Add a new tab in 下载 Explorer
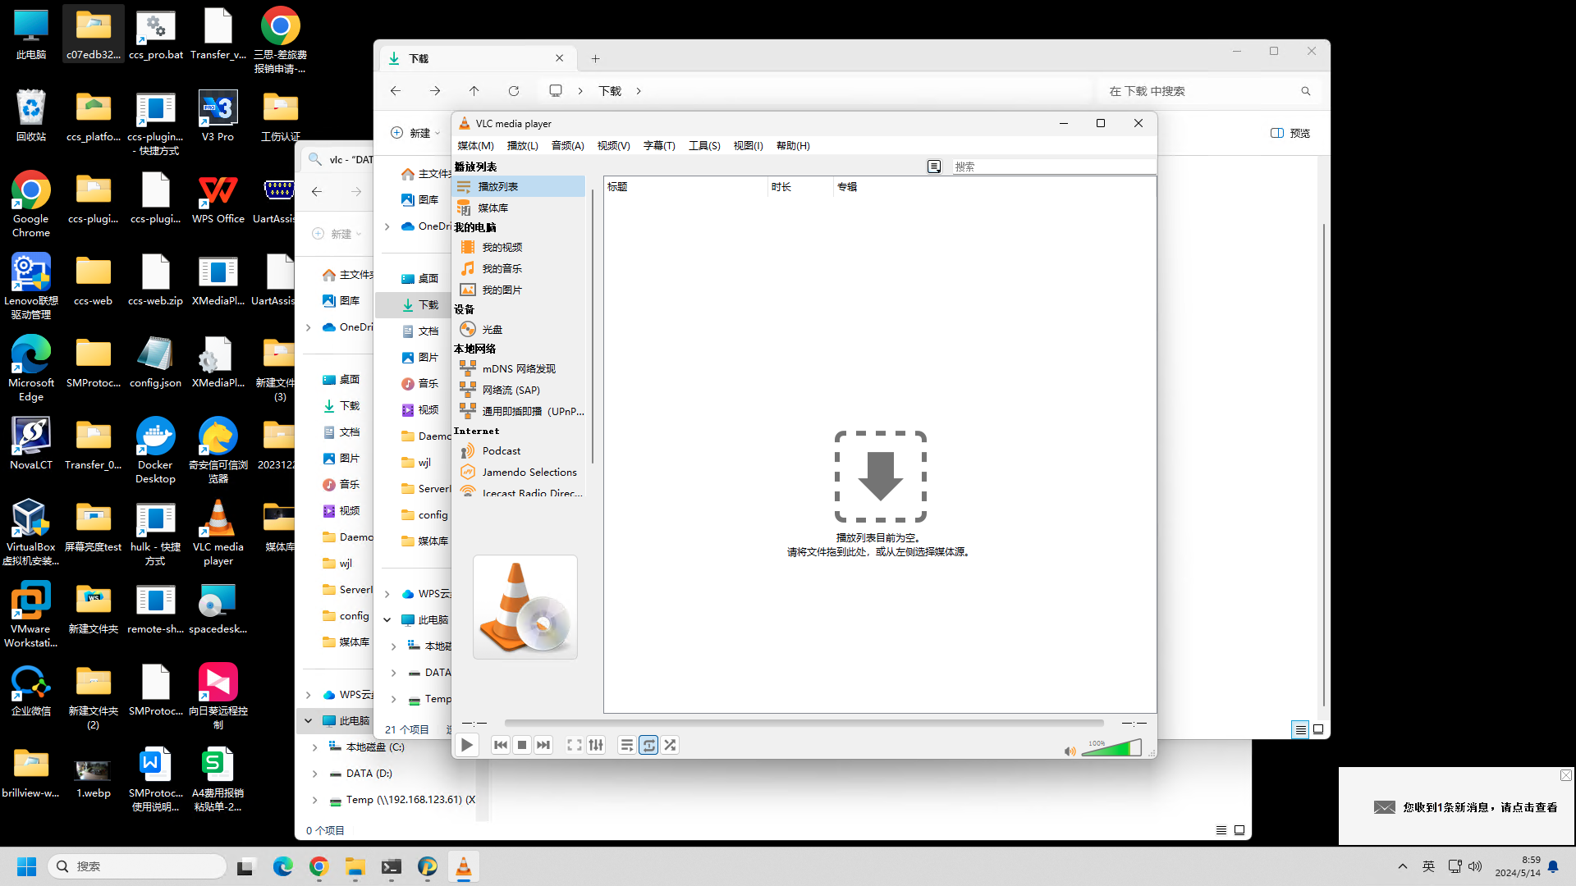Image resolution: width=1576 pixels, height=886 pixels. (596, 58)
